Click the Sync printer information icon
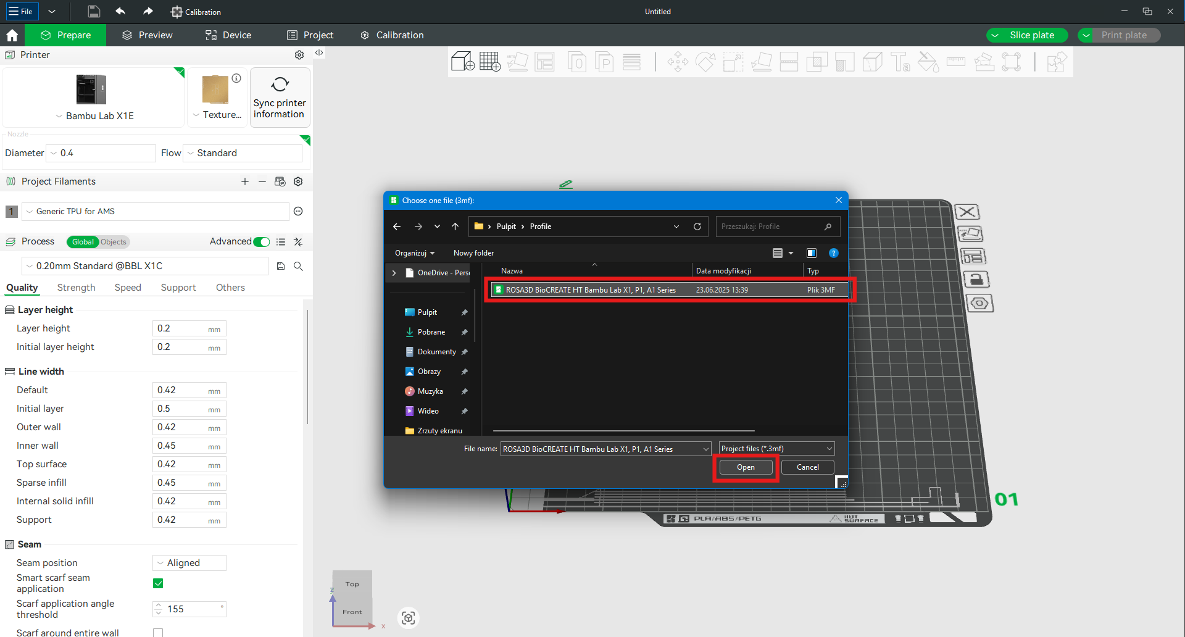 (x=280, y=85)
